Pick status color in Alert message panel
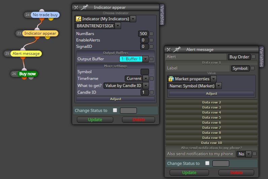This screenshot has height=179, width=268. [x=221, y=163]
